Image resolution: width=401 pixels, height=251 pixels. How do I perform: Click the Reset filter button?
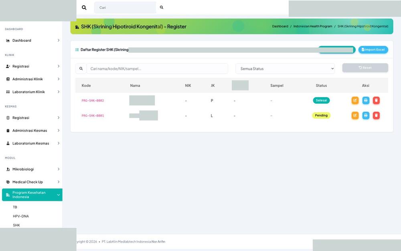(365, 67)
